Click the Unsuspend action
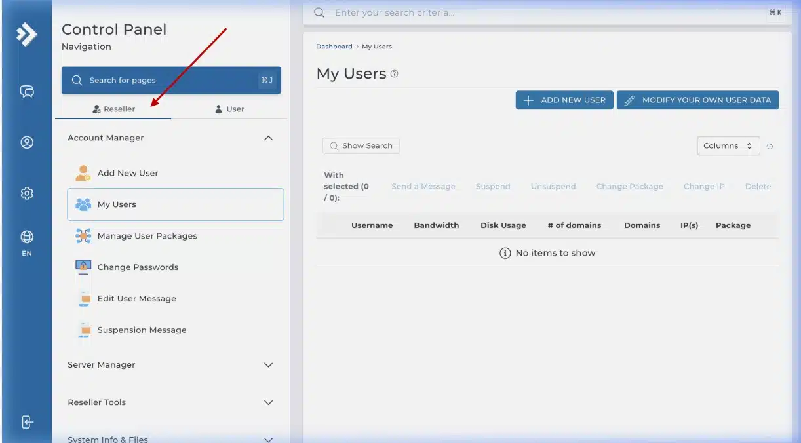 [x=553, y=187]
